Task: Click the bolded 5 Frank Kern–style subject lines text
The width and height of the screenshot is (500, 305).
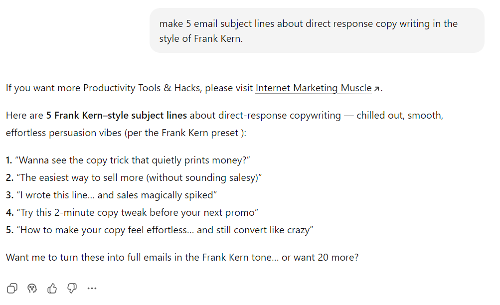Action: (x=116, y=115)
